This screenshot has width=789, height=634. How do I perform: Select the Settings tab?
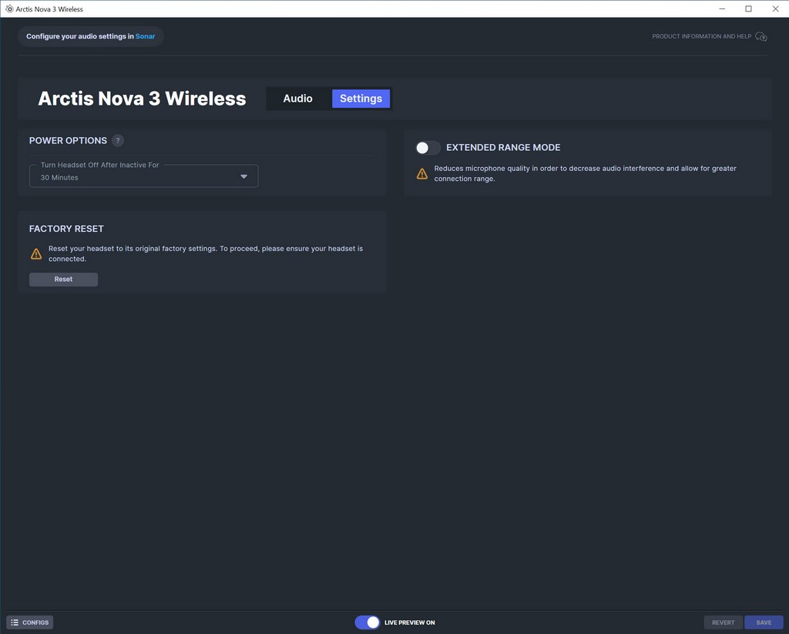(x=361, y=99)
